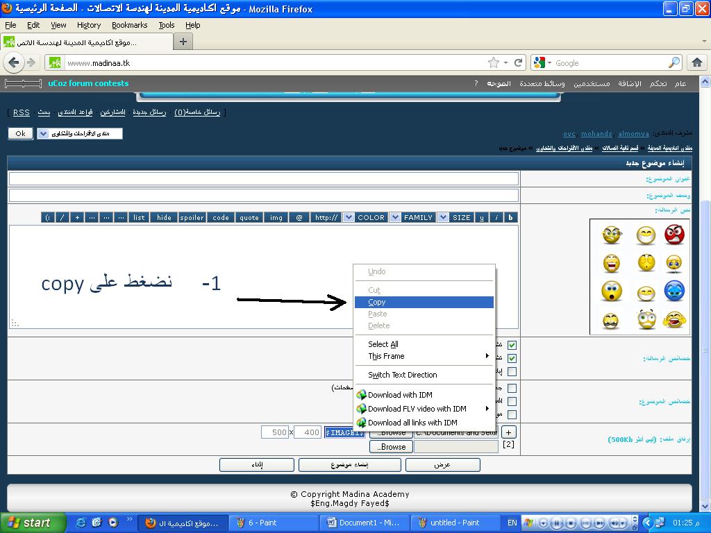
Task: Insert a link with the 'http://' button
Action: pyautogui.click(x=326, y=217)
